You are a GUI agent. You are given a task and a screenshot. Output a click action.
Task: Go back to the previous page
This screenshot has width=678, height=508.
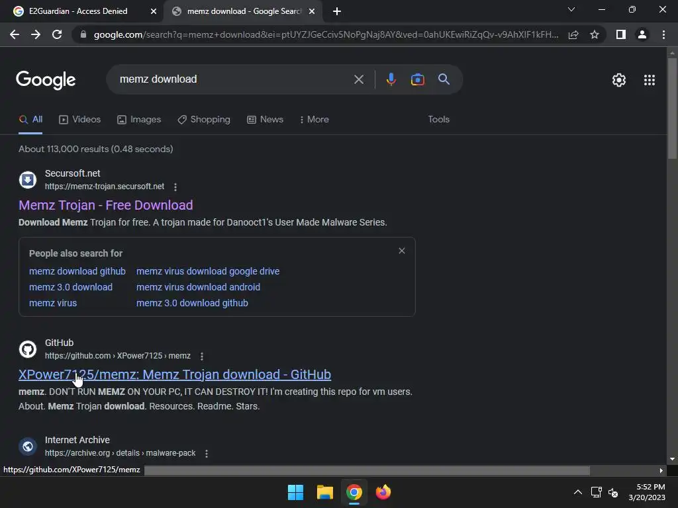15,34
